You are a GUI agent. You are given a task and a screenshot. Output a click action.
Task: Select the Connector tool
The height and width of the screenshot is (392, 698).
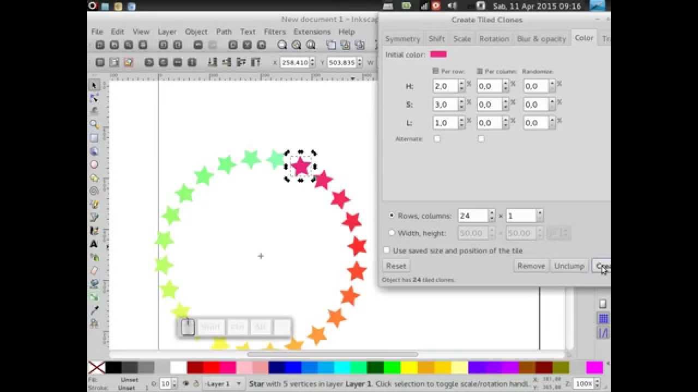tap(94, 323)
